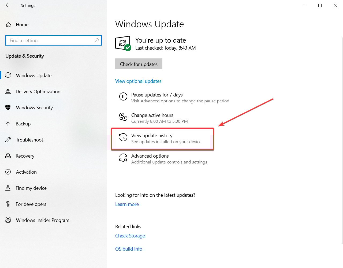The width and height of the screenshot is (343, 268).
Task: Click 'Last checked: Today, 8:43 AM' text
Action: [165, 48]
